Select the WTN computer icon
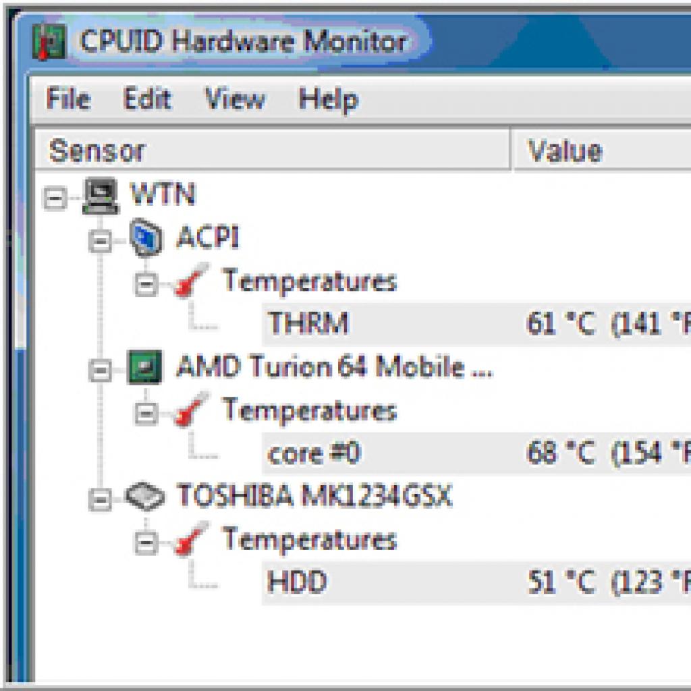Image resolution: width=691 pixels, height=691 pixels. 101,195
